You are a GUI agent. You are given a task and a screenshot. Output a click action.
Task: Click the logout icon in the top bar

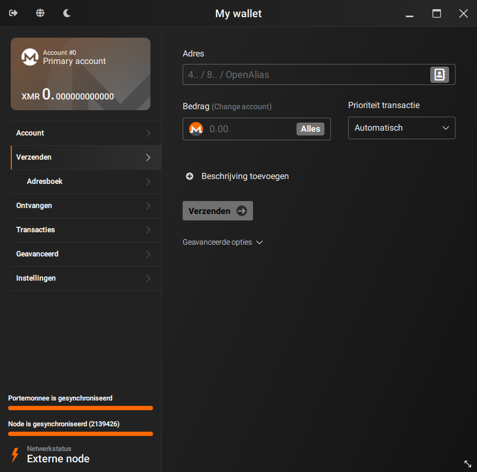pos(12,13)
